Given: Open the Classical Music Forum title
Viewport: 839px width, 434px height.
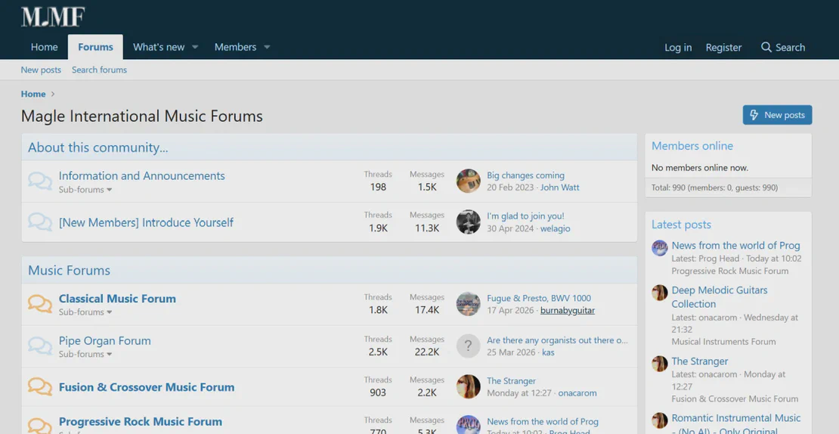Looking at the screenshot, I should click(x=117, y=299).
